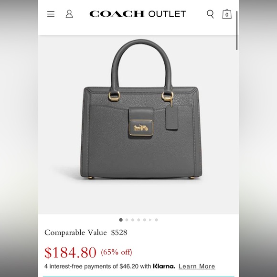The width and height of the screenshot is (277, 277).
Task: Click the Klarna logo text
Action: coord(164,266)
